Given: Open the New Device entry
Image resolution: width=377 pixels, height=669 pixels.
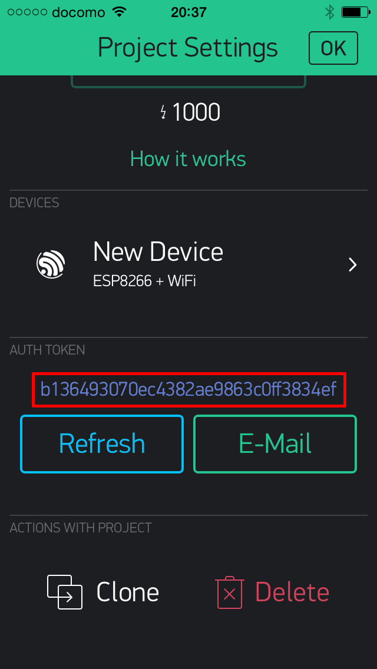Looking at the screenshot, I should (x=188, y=264).
